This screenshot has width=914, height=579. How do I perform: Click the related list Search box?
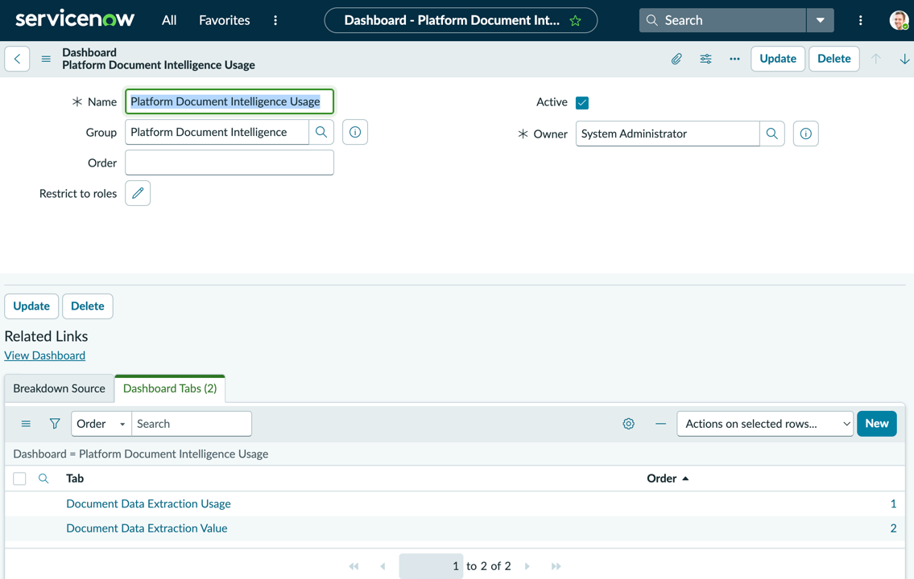tap(191, 424)
